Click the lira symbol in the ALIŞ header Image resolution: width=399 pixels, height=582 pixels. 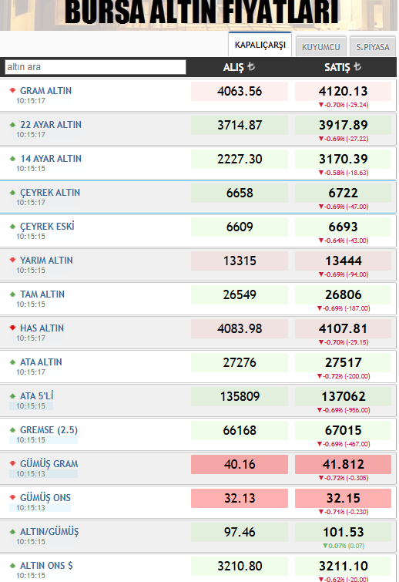tap(251, 66)
